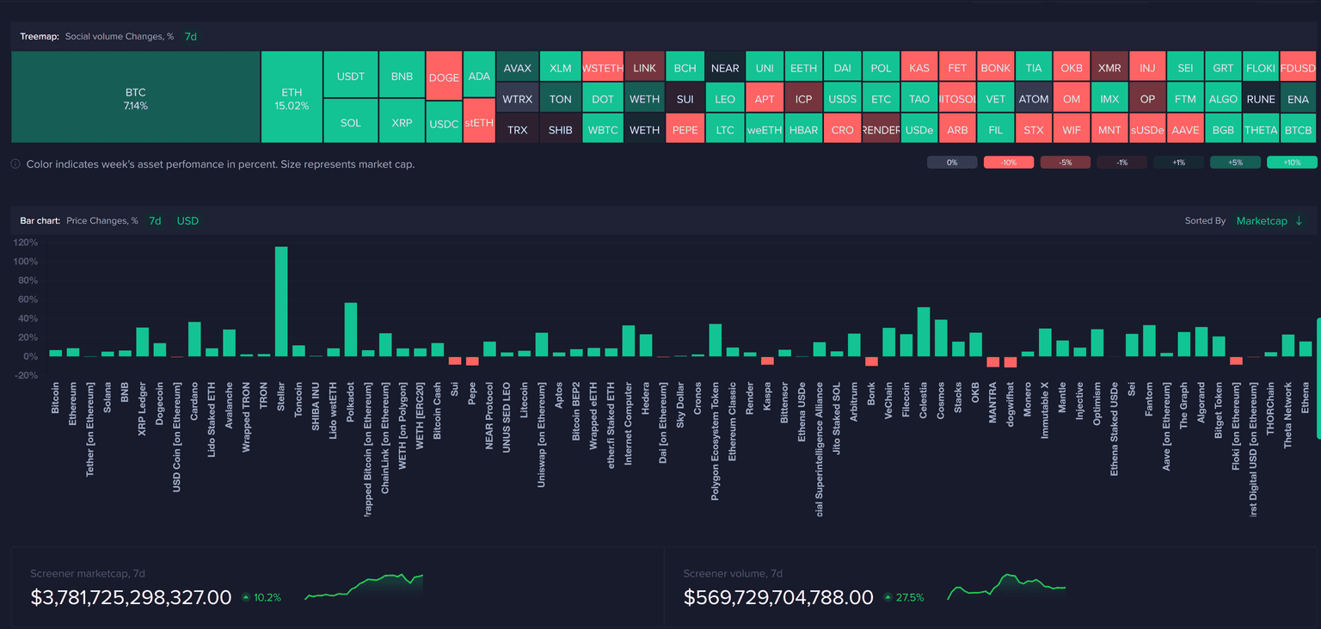Select the ETH tile in the treemap

point(292,97)
